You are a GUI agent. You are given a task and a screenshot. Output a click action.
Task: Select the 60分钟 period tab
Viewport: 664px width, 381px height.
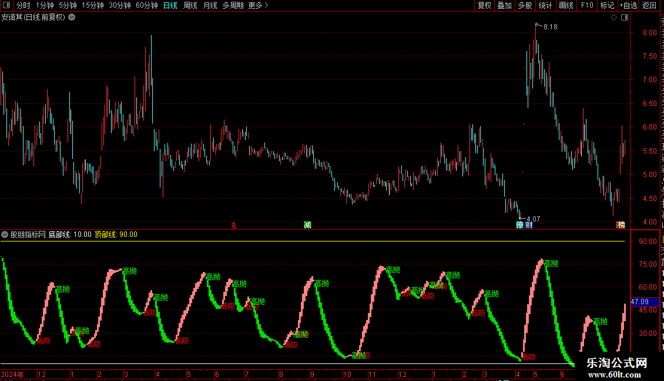(147, 5)
